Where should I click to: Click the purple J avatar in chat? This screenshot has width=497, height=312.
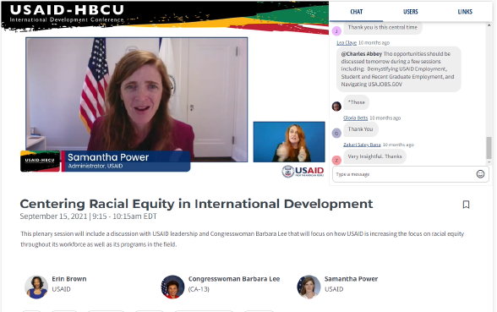tap(336, 31)
